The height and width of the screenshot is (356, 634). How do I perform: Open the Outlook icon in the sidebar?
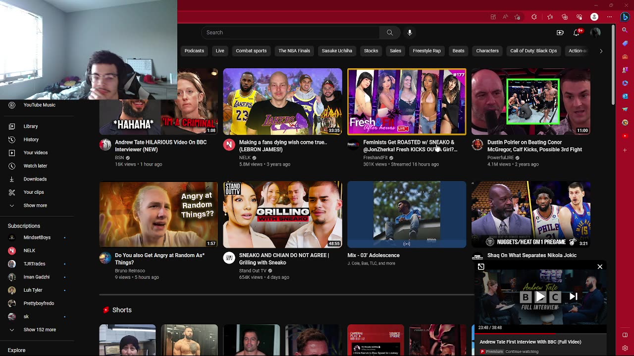tap(625, 96)
